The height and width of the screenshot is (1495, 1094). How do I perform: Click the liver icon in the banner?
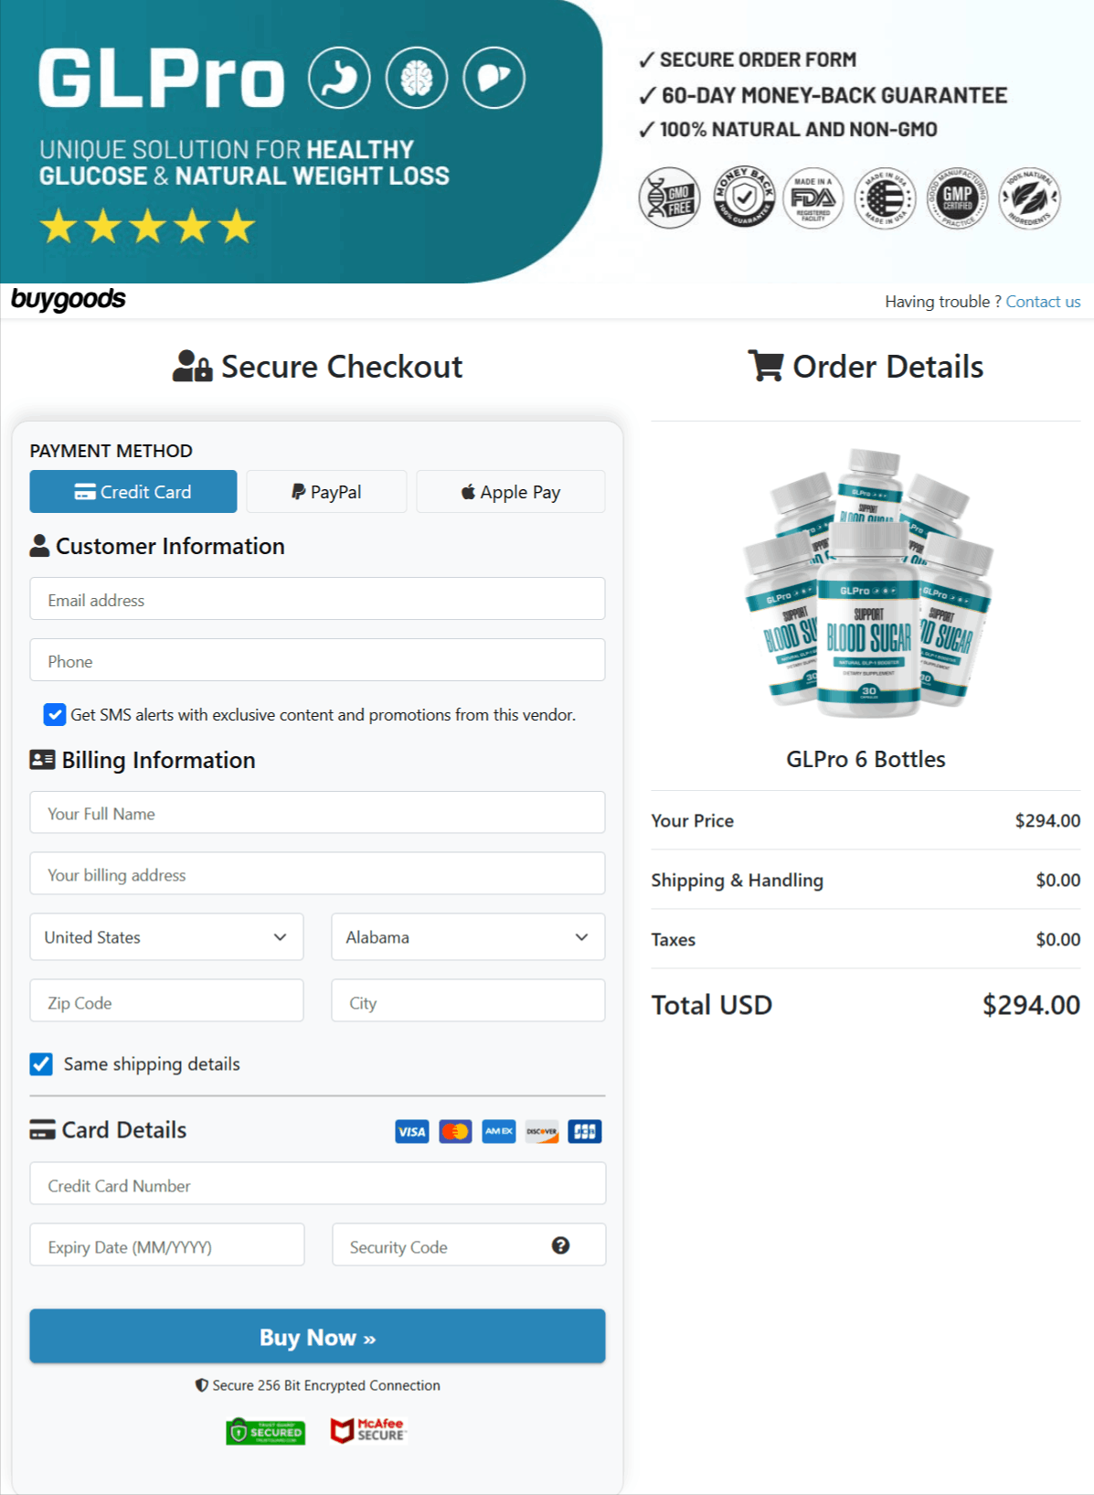[494, 78]
